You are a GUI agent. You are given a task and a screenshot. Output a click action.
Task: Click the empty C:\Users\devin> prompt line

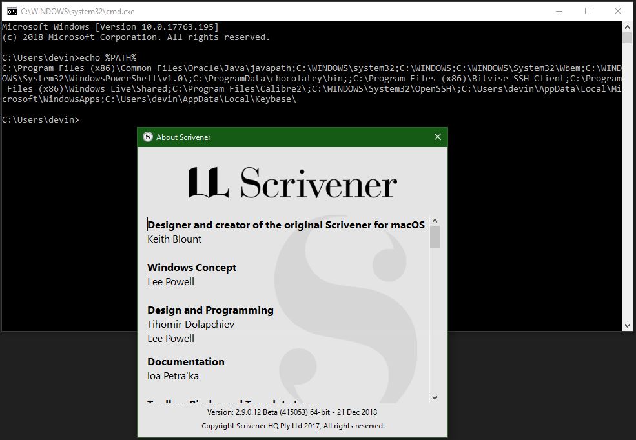41,120
